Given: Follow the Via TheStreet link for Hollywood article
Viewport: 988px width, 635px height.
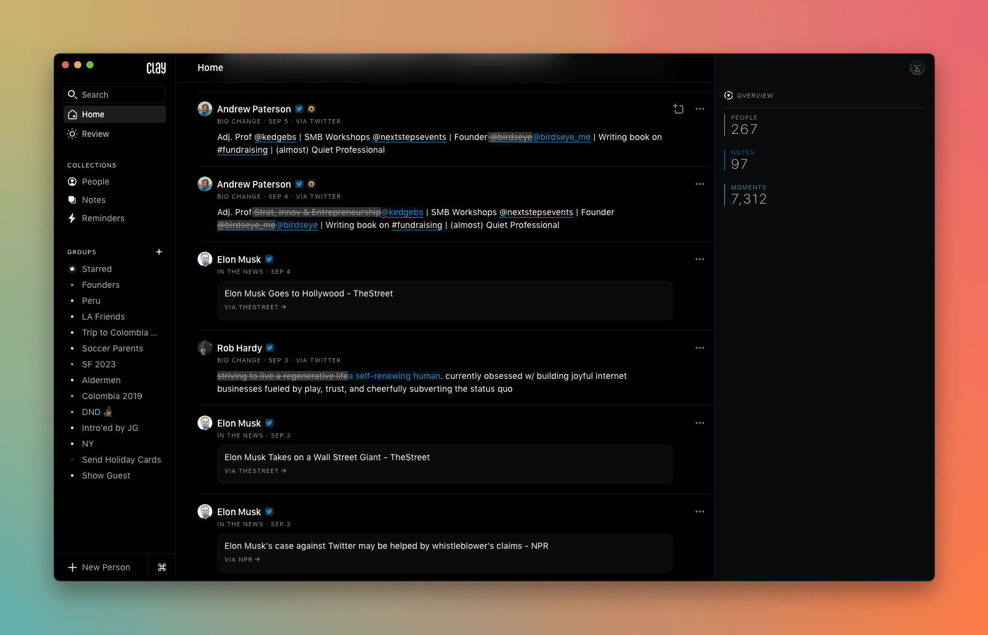Looking at the screenshot, I should [255, 307].
